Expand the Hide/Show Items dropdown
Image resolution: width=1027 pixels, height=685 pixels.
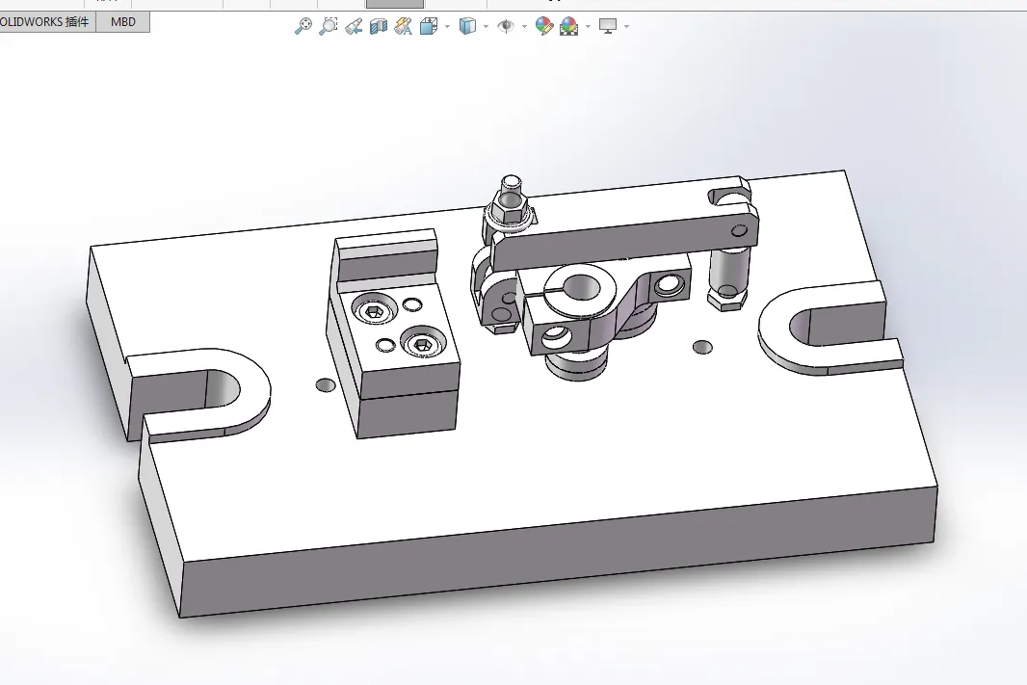pos(523,27)
